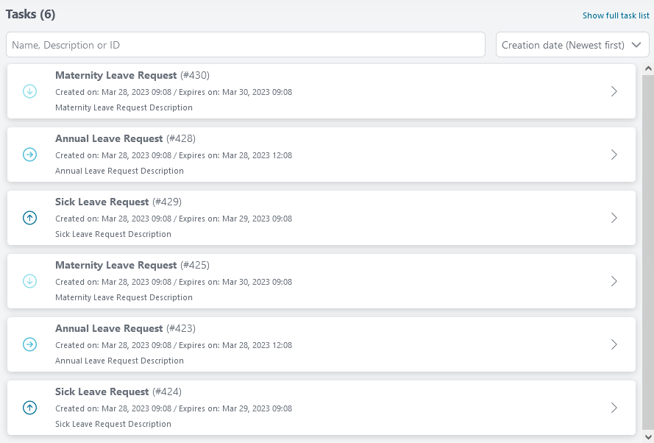Image resolution: width=654 pixels, height=443 pixels.
Task: Open task #424 using its right chevron
Action: tap(614, 408)
